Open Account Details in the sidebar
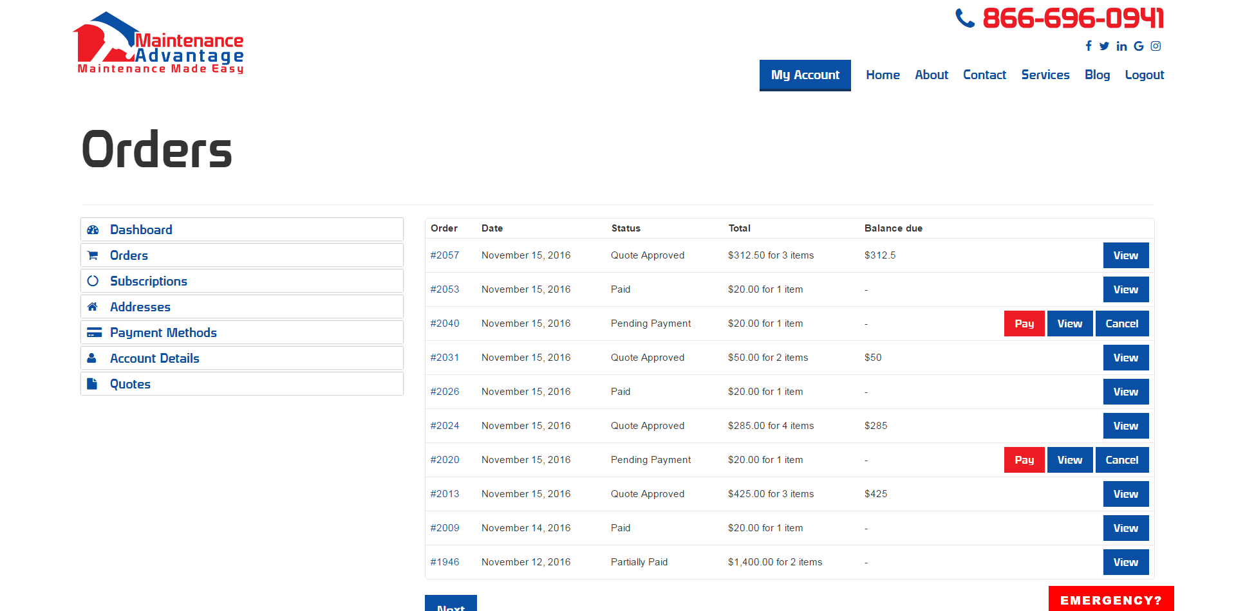Viewport: 1236px width, 611px height. click(242, 358)
